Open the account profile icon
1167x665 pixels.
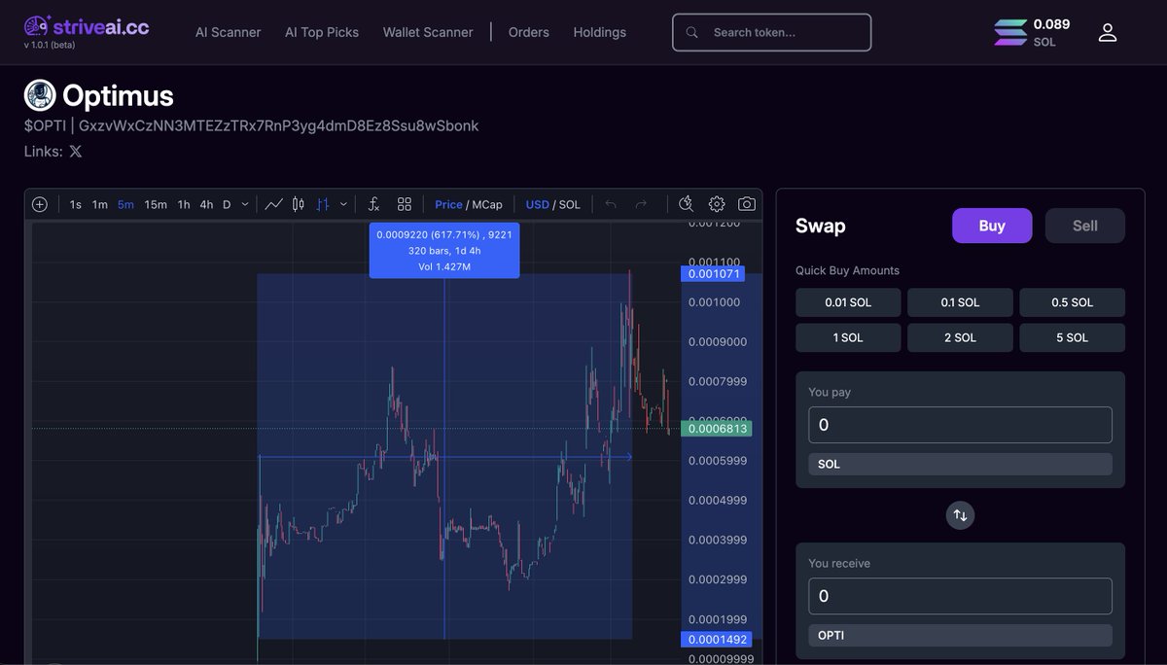pyautogui.click(x=1107, y=31)
